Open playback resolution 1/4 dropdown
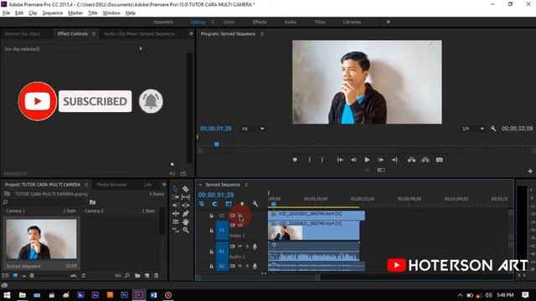Viewport: 536px width, 301px height. 473,129
